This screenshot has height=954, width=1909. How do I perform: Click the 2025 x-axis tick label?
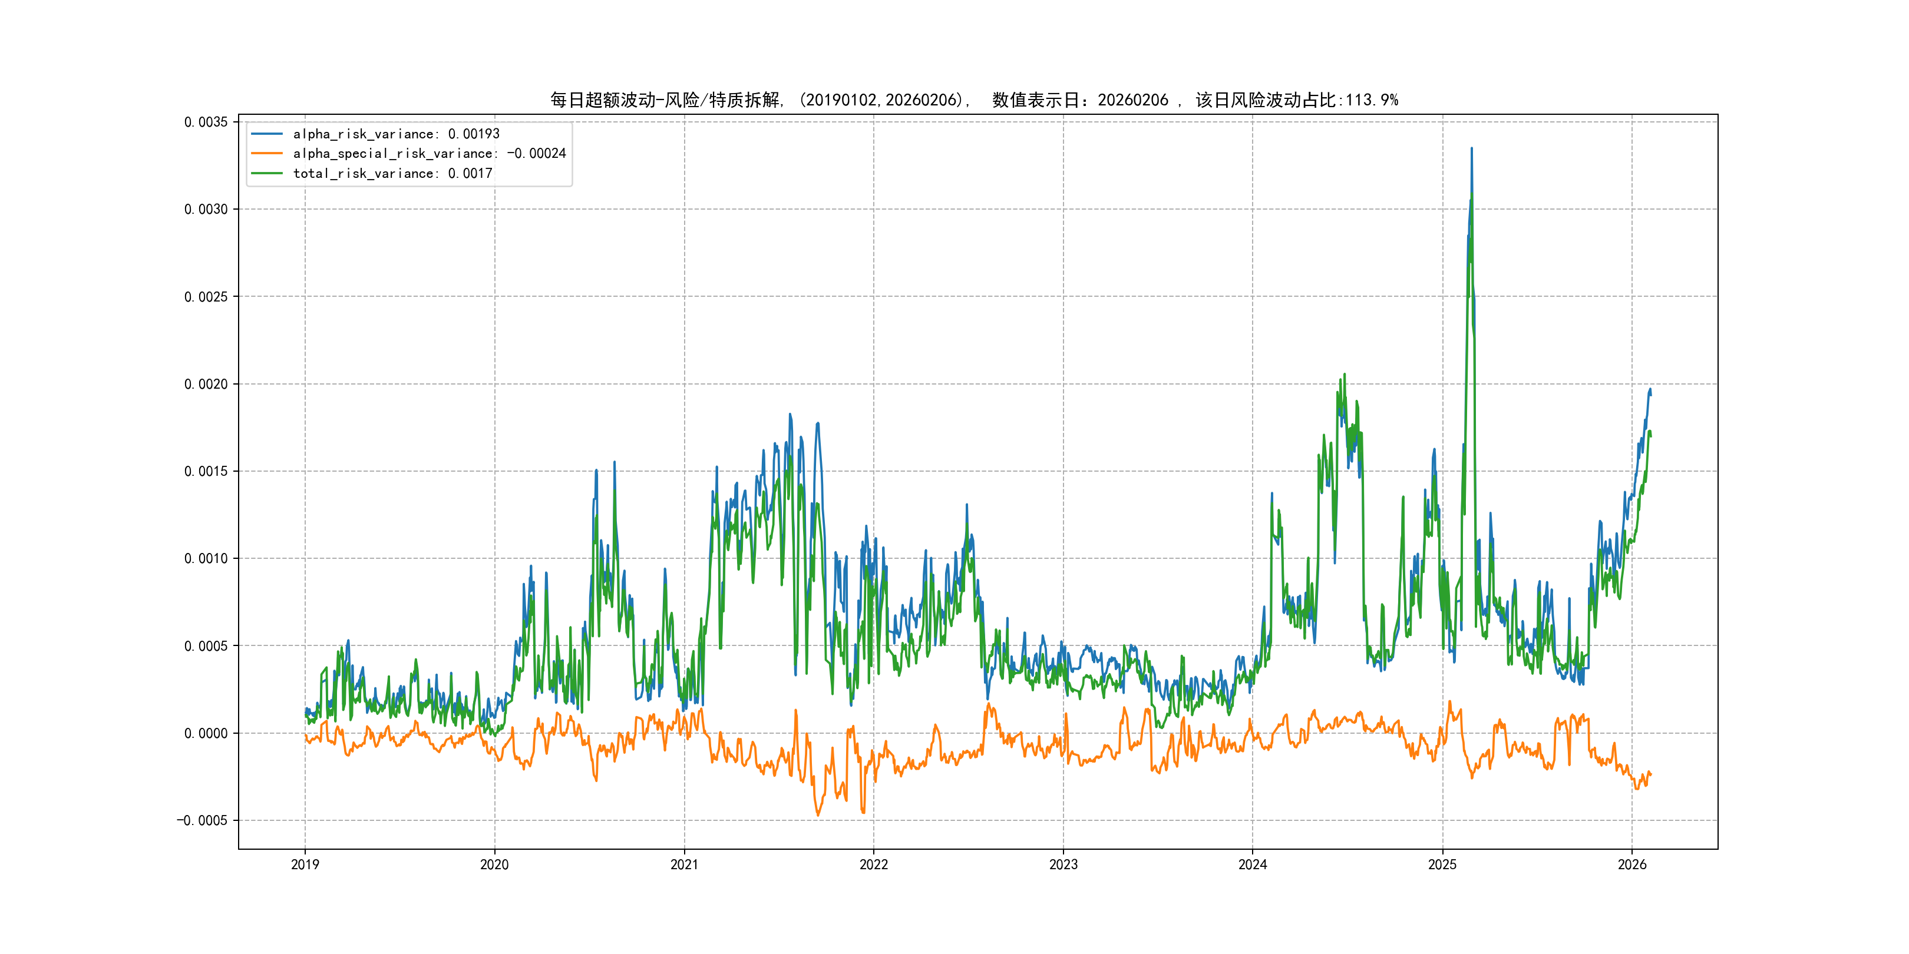click(x=1442, y=864)
